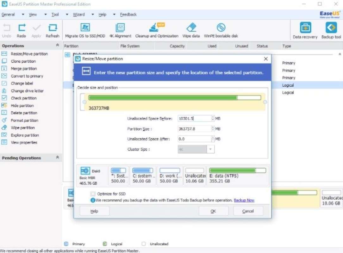This screenshot has height=253, width=343.
Task: Open WinPE bootable disk creator
Action: [x=221, y=30]
